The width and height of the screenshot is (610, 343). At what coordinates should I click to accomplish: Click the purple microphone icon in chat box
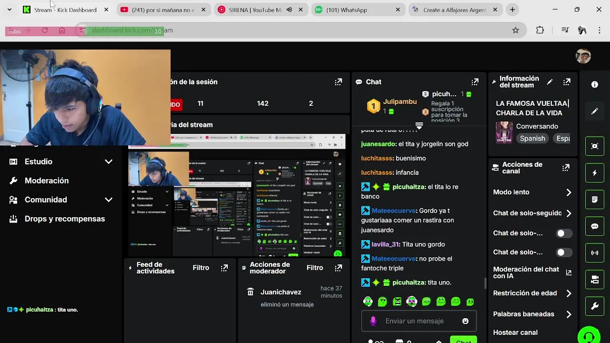pos(373,321)
